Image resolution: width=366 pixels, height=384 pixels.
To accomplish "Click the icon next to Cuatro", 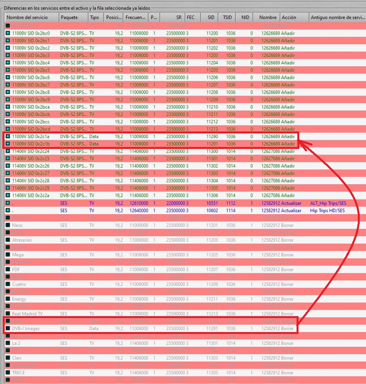I will (8, 284).
